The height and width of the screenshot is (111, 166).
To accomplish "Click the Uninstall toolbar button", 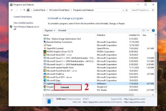I will (x=62, y=31).
